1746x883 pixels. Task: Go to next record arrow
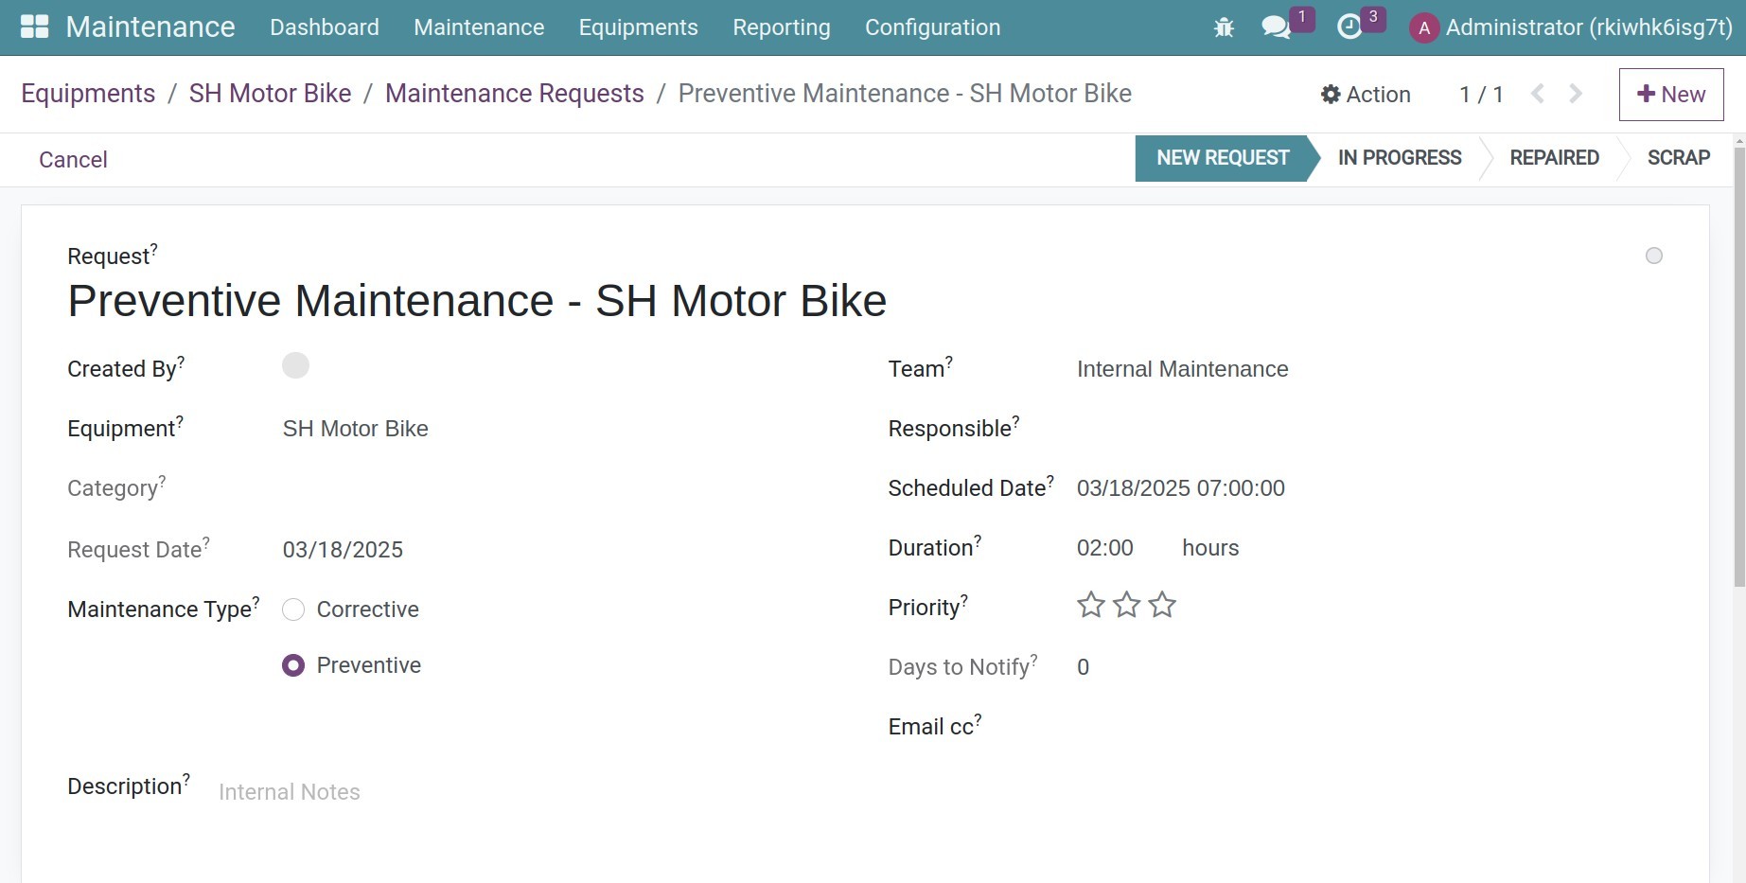(x=1576, y=94)
